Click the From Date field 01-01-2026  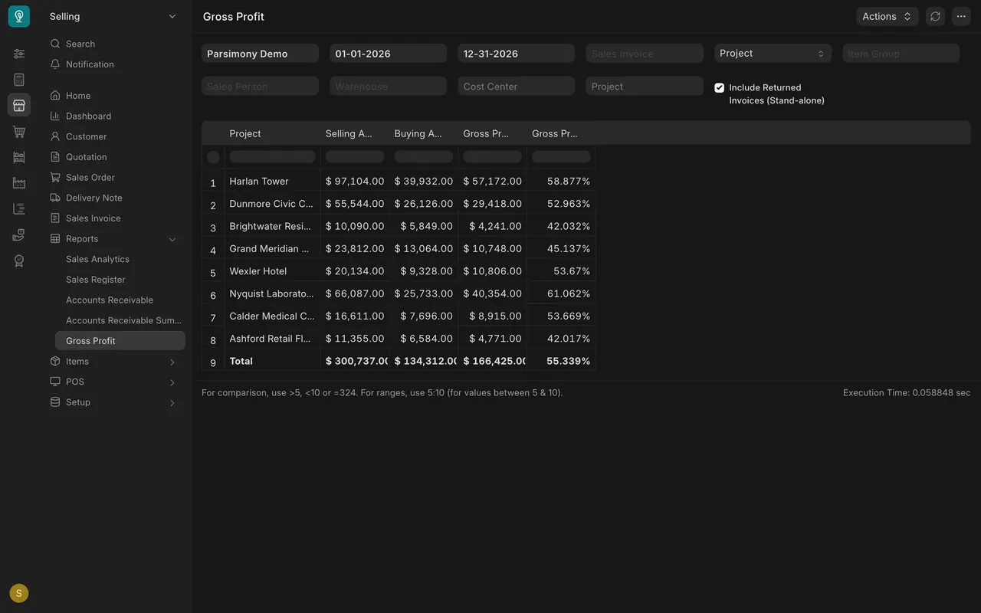pos(388,54)
